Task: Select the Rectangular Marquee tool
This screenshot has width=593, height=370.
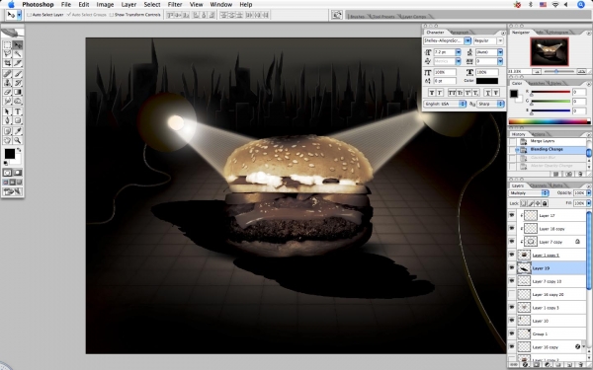Action: click(x=7, y=45)
